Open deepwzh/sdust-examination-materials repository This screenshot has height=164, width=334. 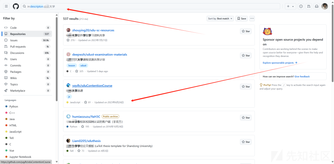tap(100, 54)
